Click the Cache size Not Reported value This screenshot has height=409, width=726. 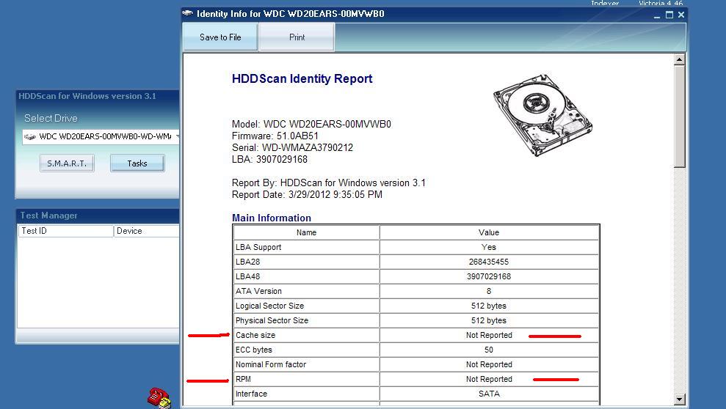(489, 335)
